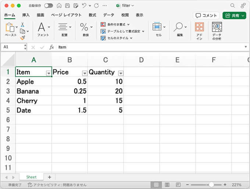Click the Name Box stepper arrows
This screenshot has height=189, width=250.
[x=25, y=47]
